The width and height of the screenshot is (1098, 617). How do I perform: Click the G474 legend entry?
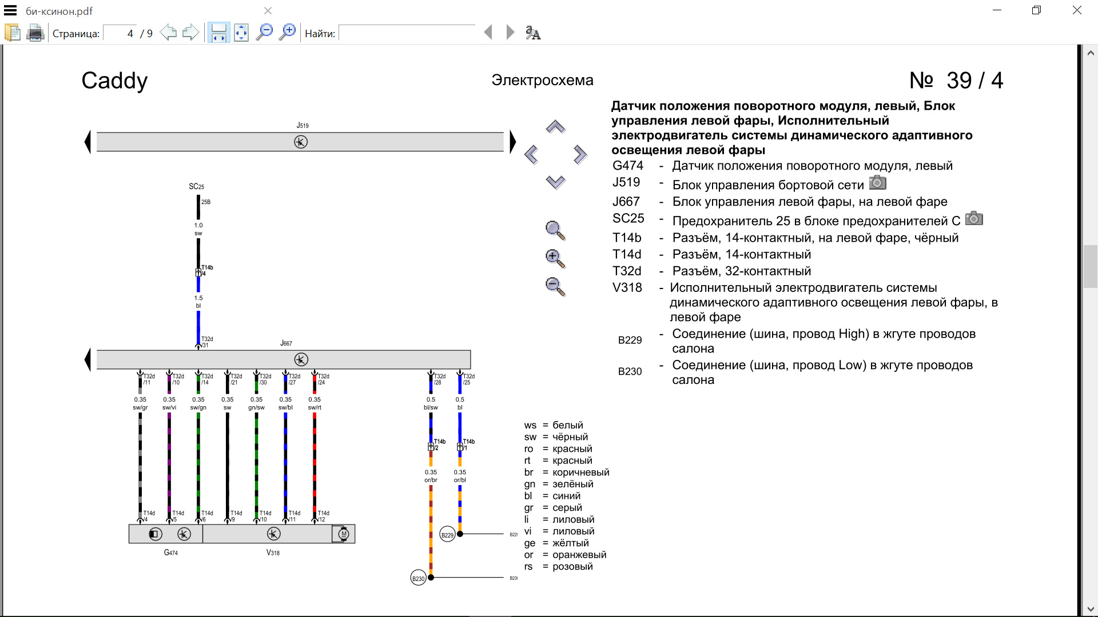pos(782,166)
